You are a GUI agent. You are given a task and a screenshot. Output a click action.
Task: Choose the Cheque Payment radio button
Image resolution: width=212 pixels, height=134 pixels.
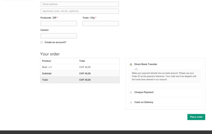(131, 92)
